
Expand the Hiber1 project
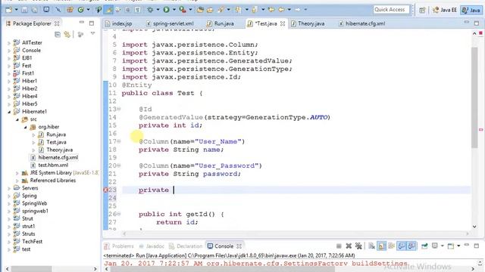[9, 81]
